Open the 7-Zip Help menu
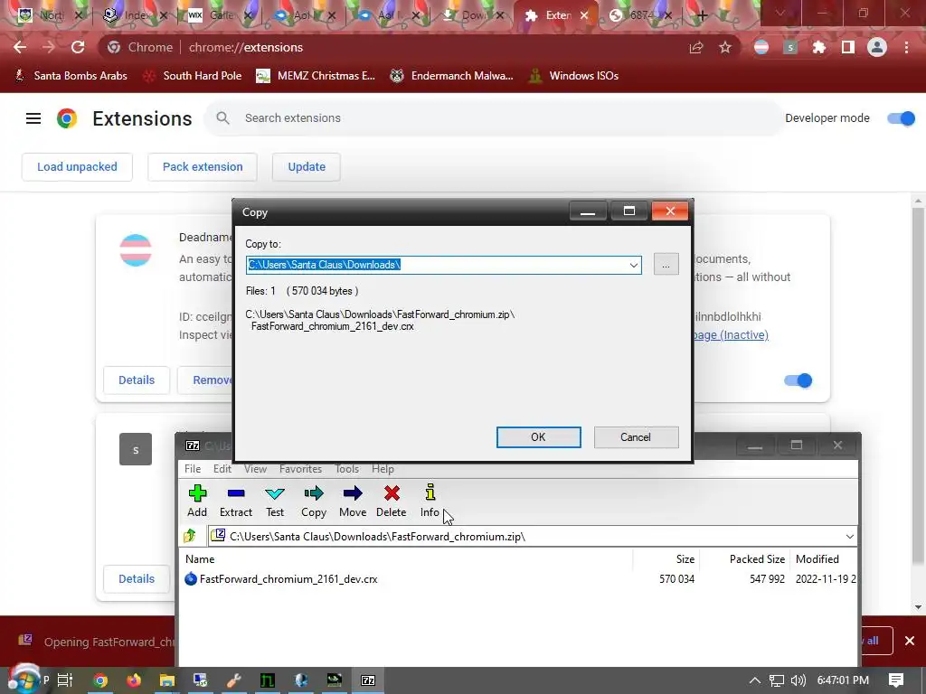This screenshot has width=926, height=694. pos(383,469)
